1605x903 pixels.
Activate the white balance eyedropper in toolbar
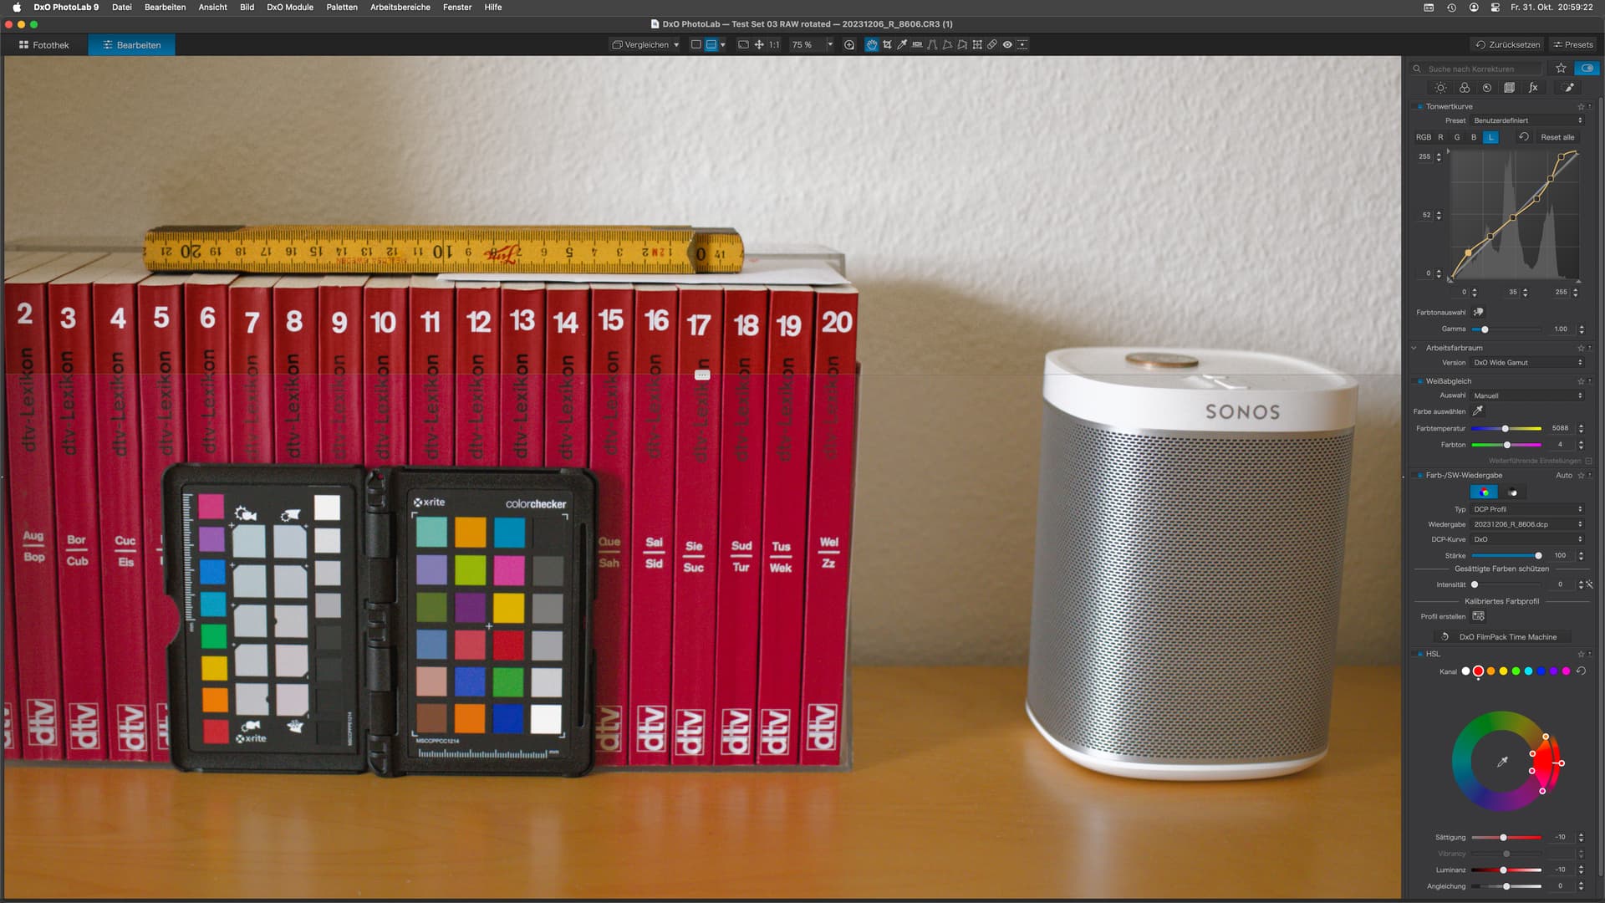[902, 44]
